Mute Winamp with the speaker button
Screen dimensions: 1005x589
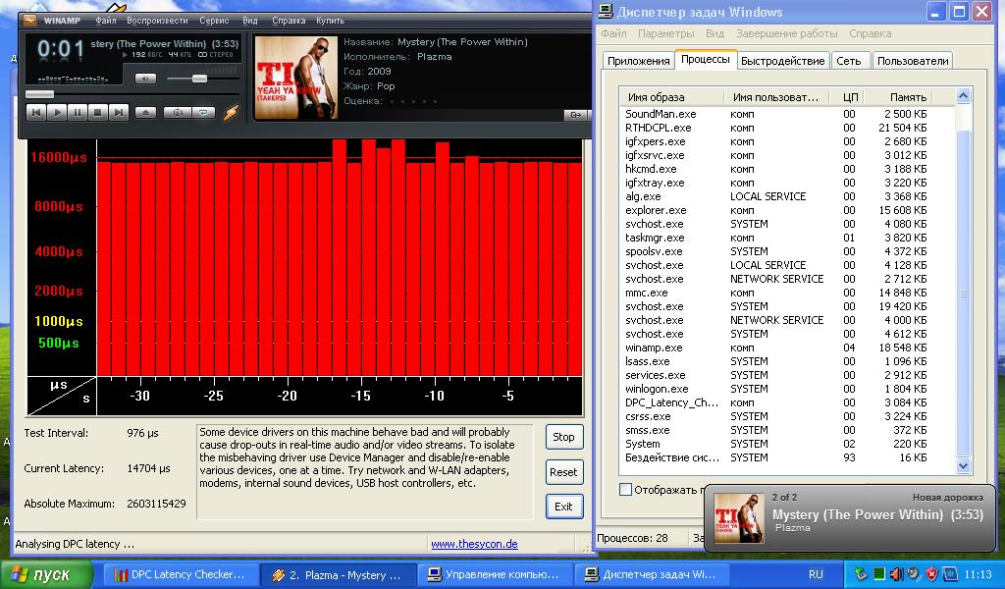click(145, 79)
